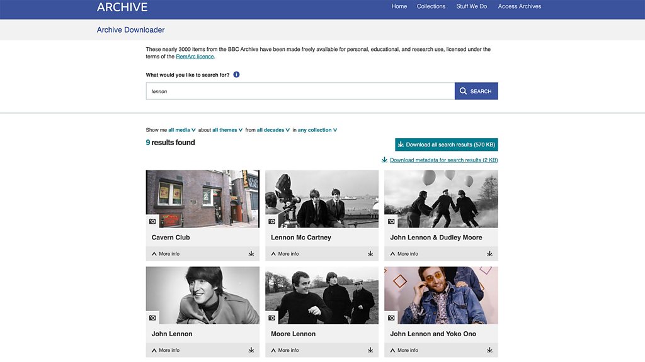Image resolution: width=645 pixels, height=362 pixels.
Task: Open the Lennon Mc Cartney photo thumbnail
Action: click(x=322, y=199)
